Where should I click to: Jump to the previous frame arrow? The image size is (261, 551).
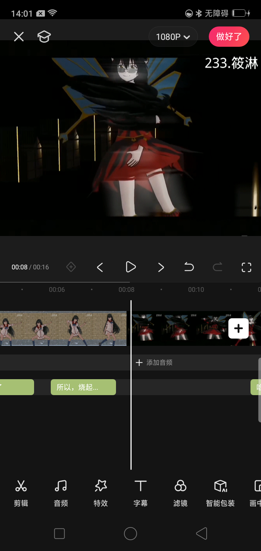pyautogui.click(x=100, y=267)
